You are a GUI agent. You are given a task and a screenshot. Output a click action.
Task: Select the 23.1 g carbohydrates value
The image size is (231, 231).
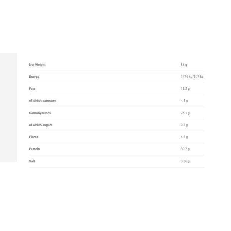(x=185, y=113)
